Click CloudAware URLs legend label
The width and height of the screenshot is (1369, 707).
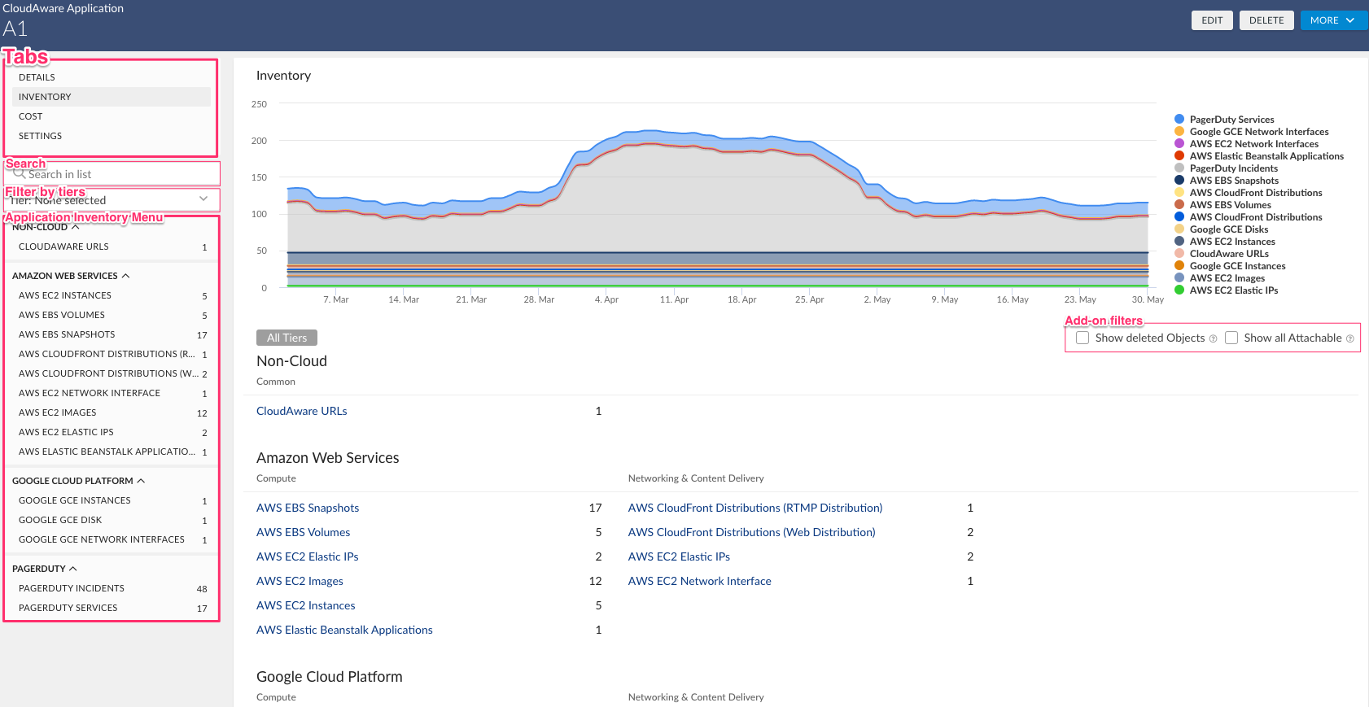tap(1229, 253)
